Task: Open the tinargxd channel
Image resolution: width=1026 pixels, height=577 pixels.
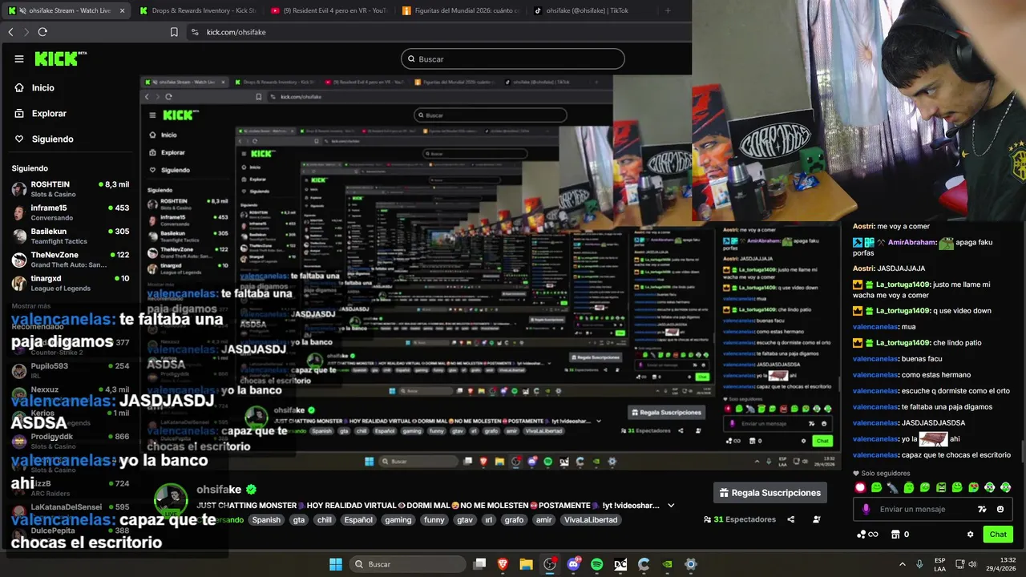Action: pyautogui.click(x=71, y=283)
